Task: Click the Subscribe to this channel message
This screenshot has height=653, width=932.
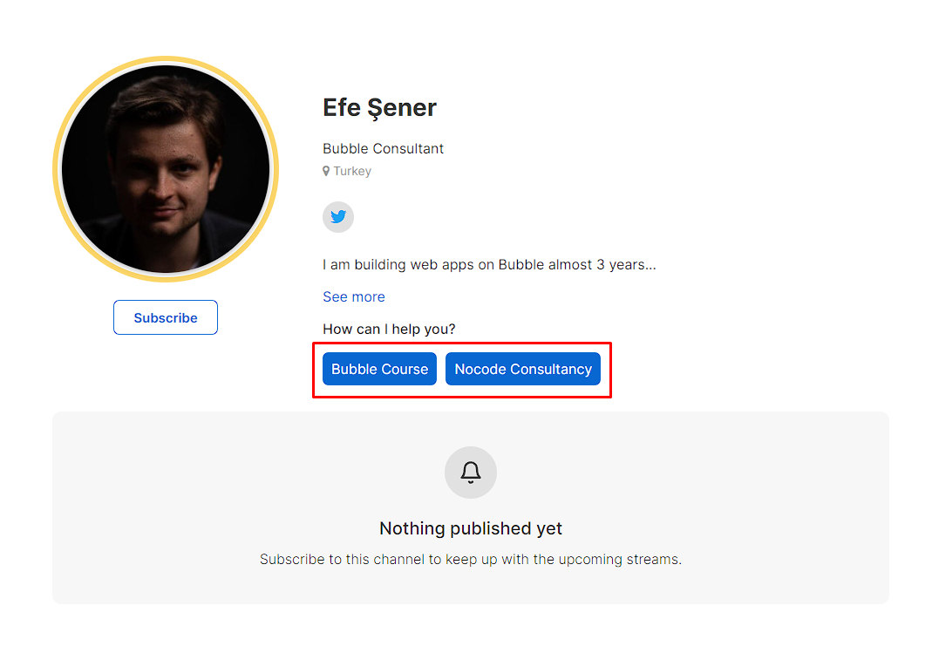Action: click(x=471, y=559)
